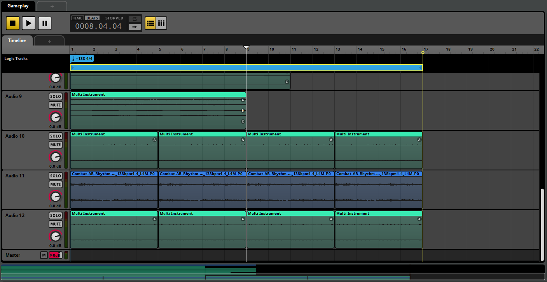Switch time display to TIME mode
Image resolution: width=547 pixels, height=282 pixels.
click(78, 18)
